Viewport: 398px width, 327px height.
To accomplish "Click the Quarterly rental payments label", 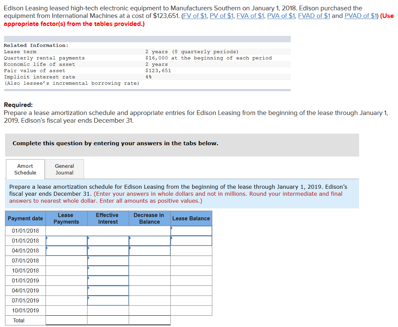I will point(44,58).
